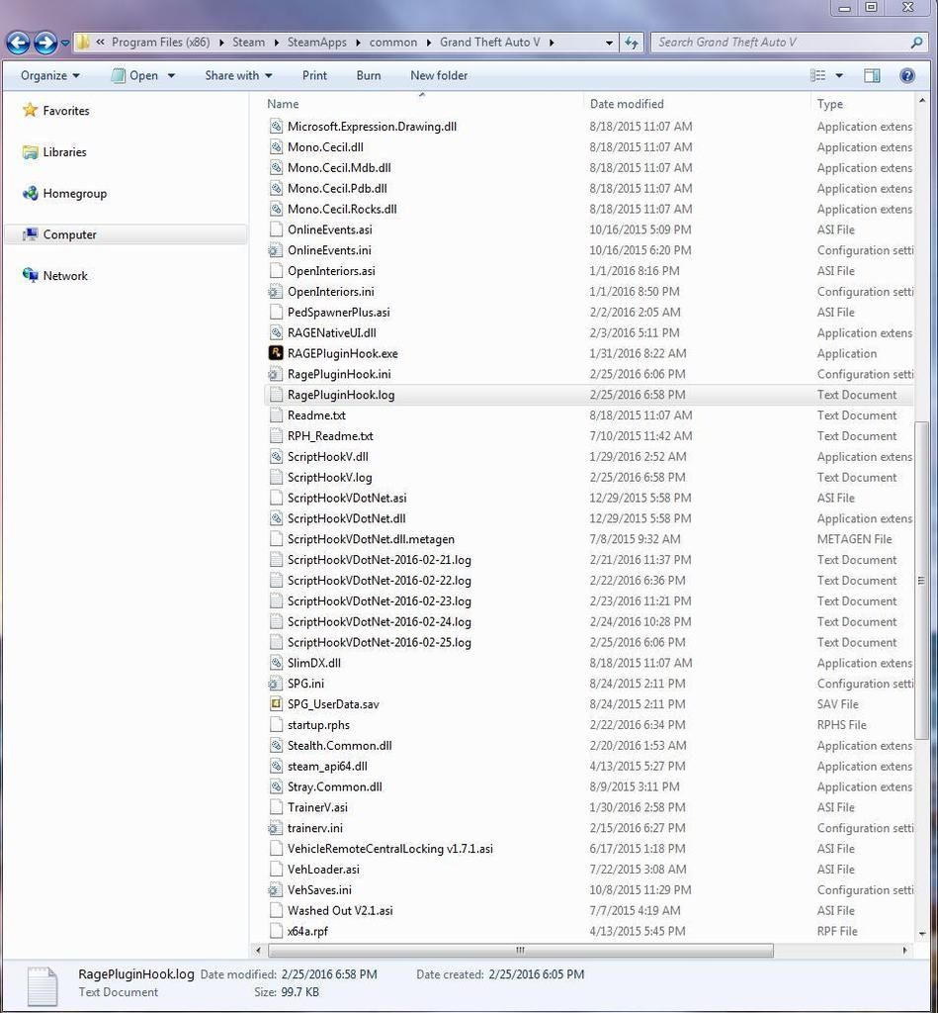Click the SPG_UserData.sav file icon
Screen dimensions: 938x1013
point(277,704)
